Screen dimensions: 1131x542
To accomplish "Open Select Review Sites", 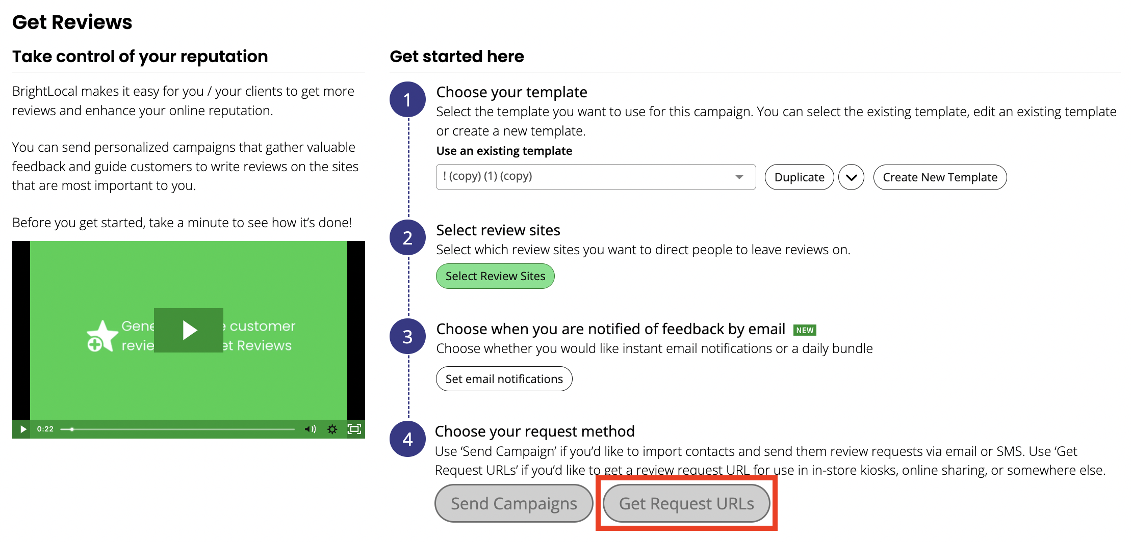I will [x=495, y=276].
